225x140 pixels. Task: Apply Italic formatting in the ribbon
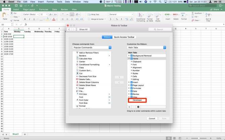30,19
